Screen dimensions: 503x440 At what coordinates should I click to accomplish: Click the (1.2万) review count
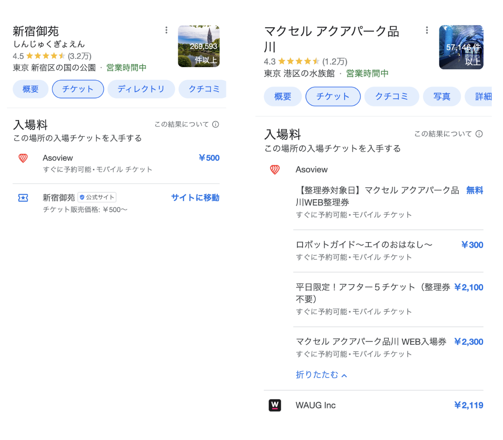335,61
